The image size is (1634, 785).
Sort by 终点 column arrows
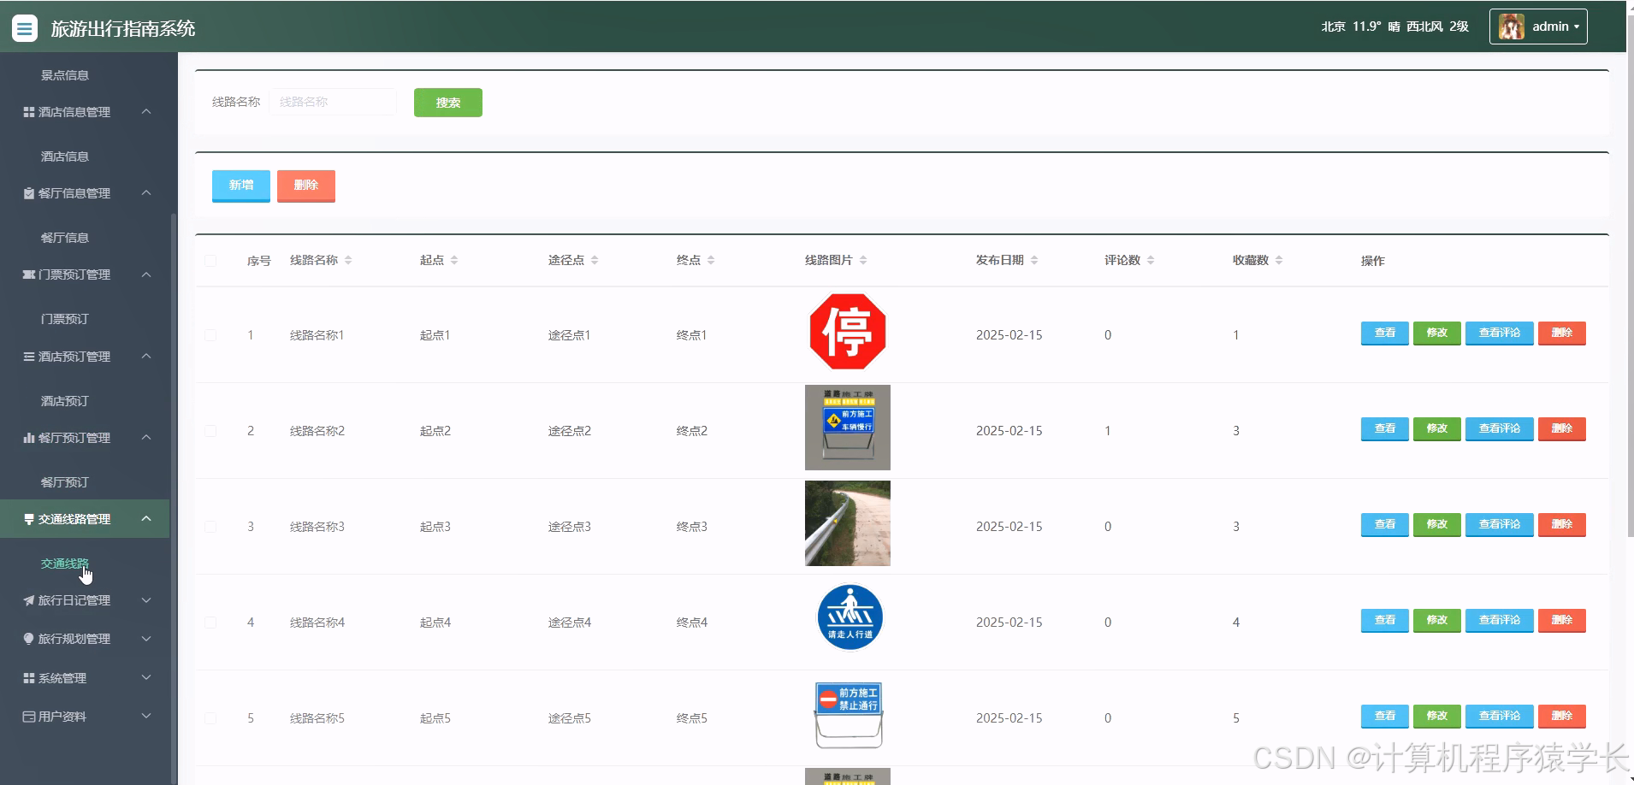point(711,260)
